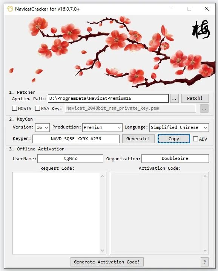The width and height of the screenshot is (218, 271).
Task: Click the Generate! keygen button
Action: (x=138, y=139)
